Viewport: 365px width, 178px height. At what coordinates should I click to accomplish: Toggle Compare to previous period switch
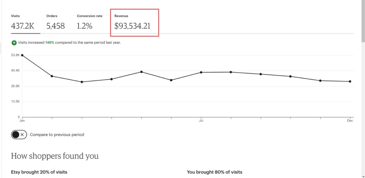coord(19,135)
